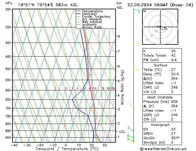Screen dimensions: 196x151
Task: Click the Surface section CAPE value 249
Action: [174, 87]
